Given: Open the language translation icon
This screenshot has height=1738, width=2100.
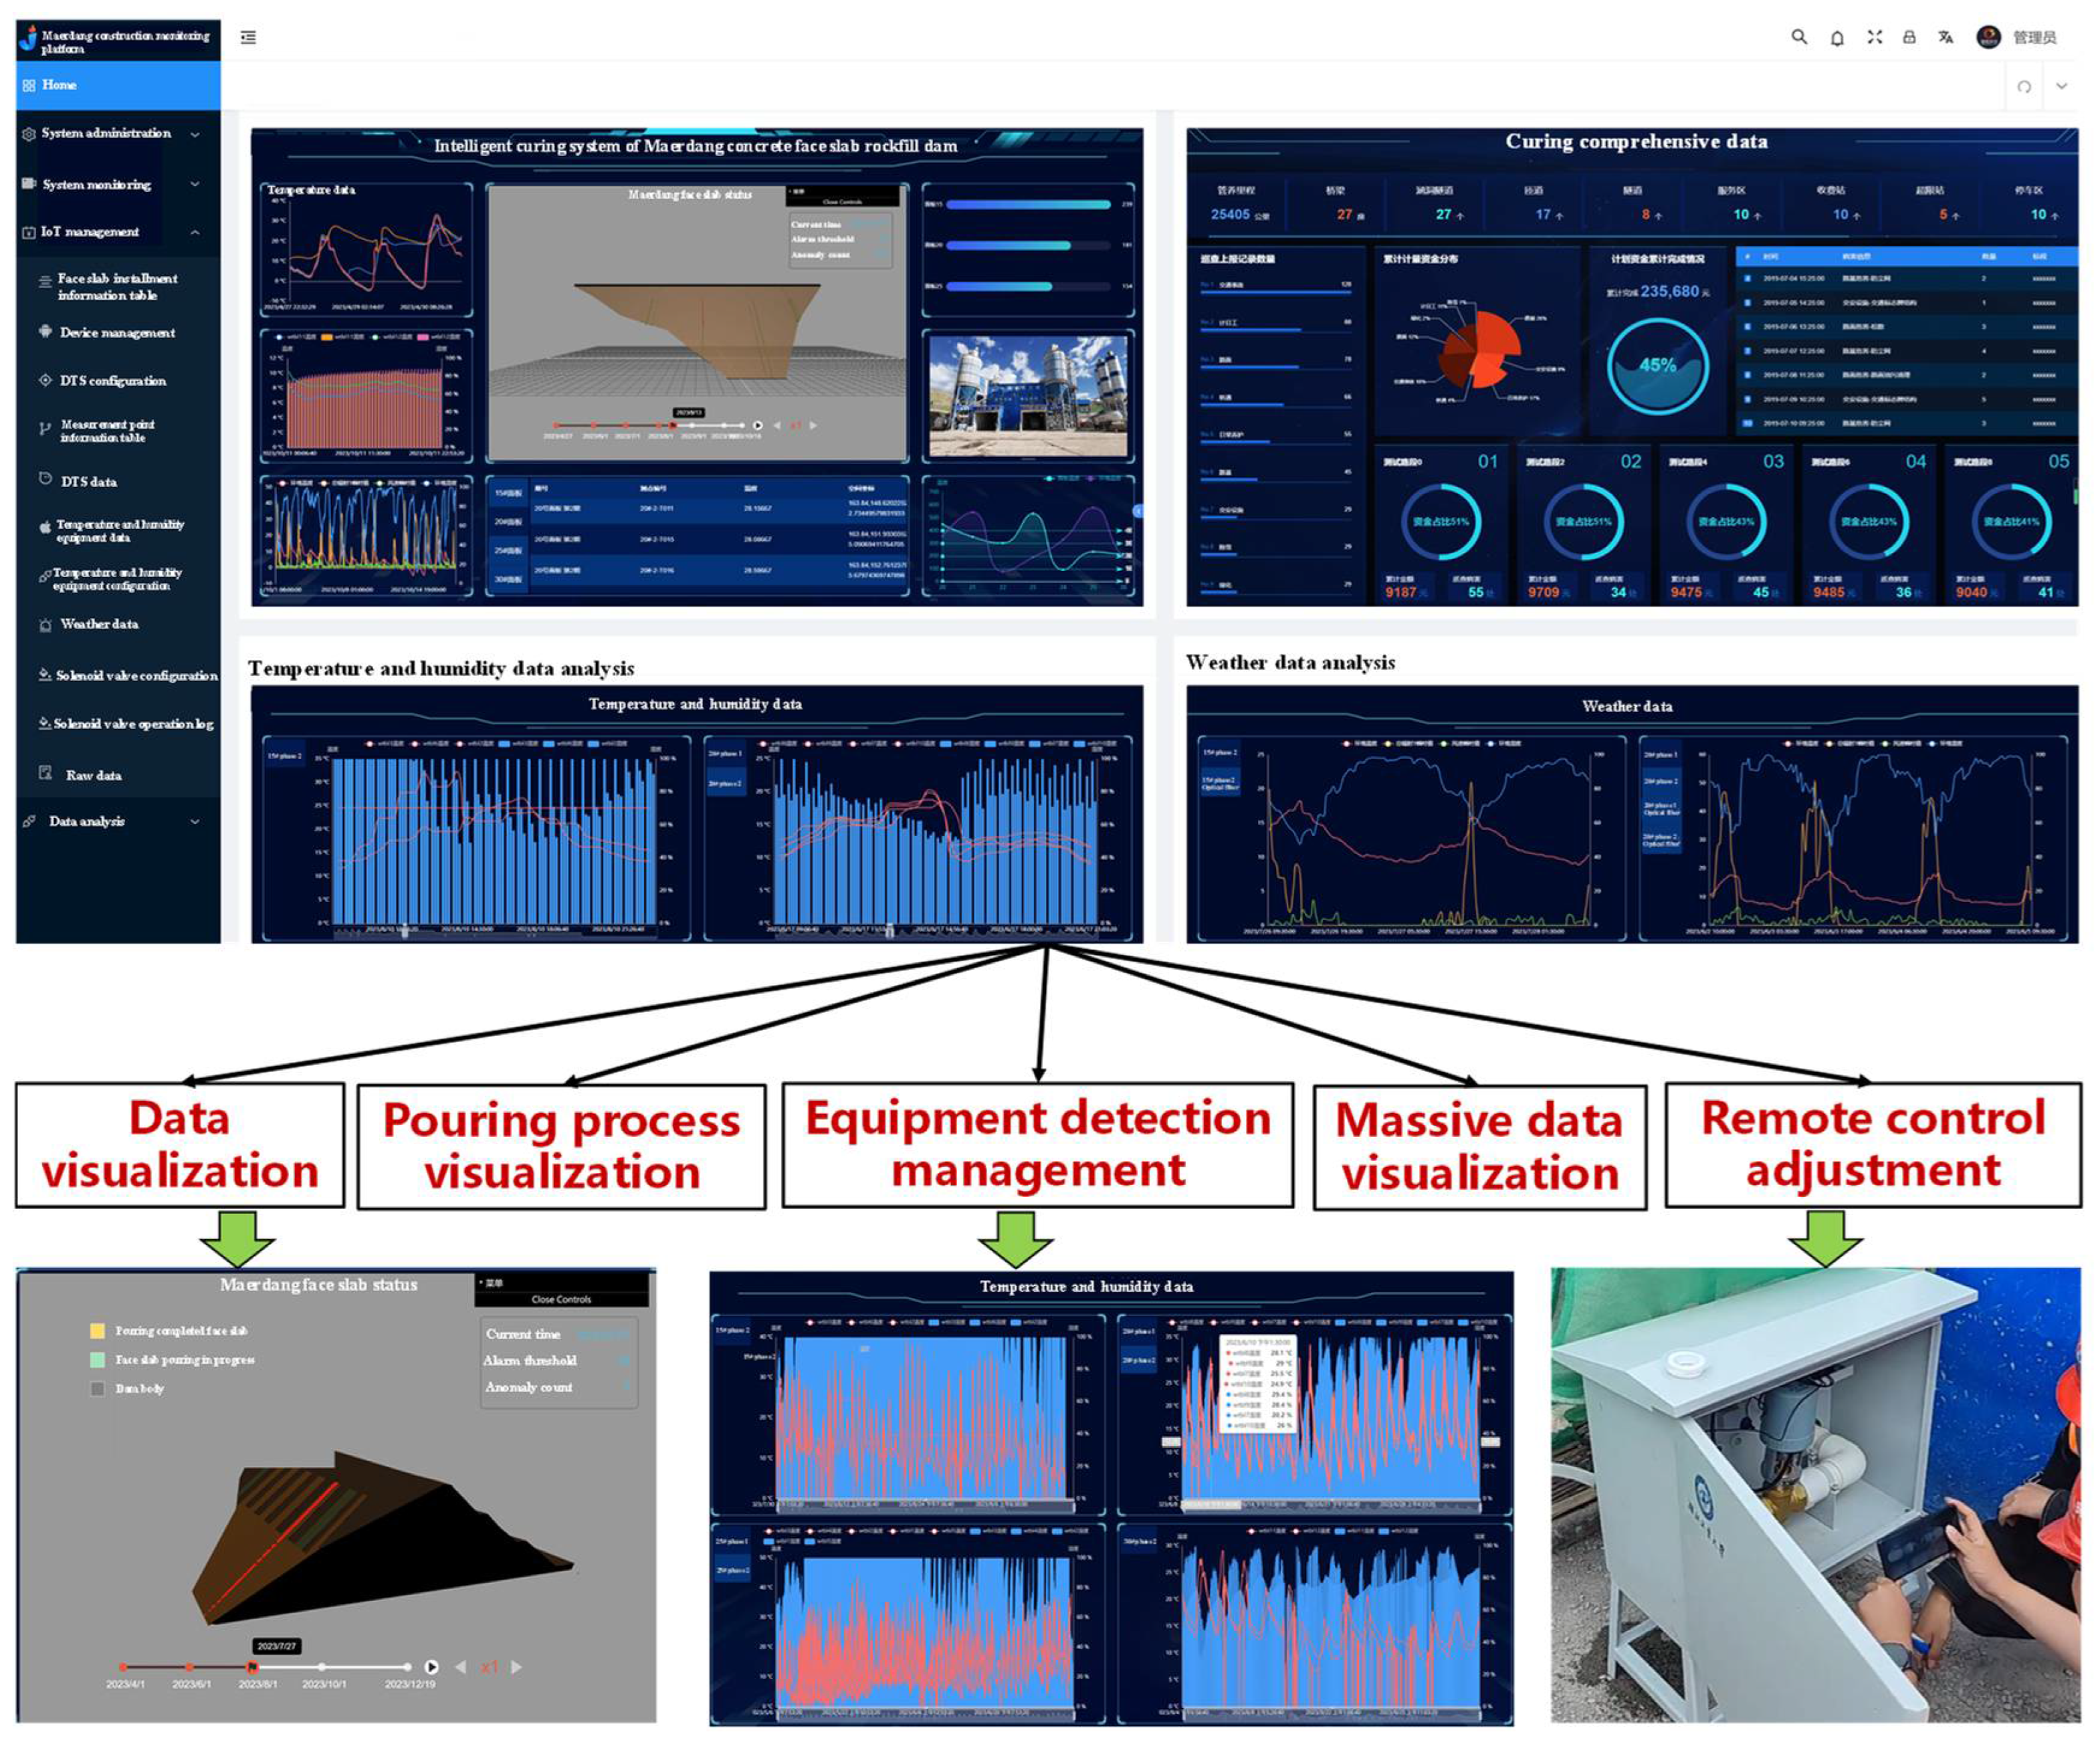Looking at the screenshot, I should pyautogui.click(x=1945, y=37).
